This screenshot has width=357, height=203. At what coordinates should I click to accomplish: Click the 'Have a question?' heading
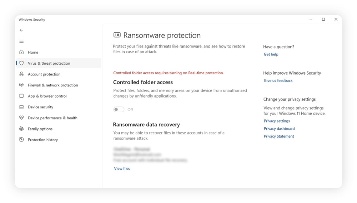click(x=279, y=47)
